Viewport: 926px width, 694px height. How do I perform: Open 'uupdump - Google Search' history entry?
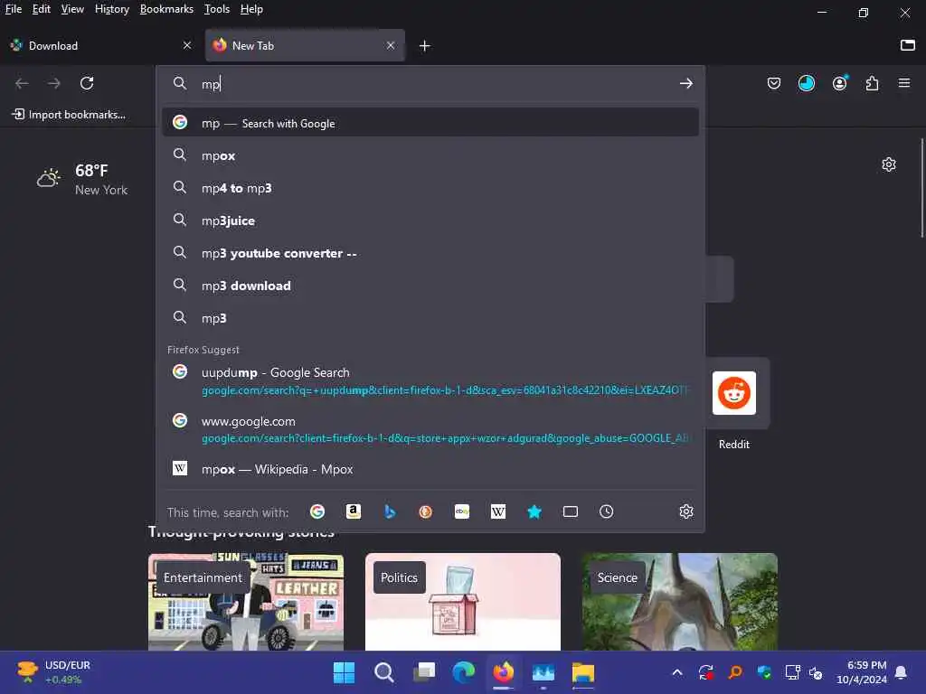tap(430, 380)
